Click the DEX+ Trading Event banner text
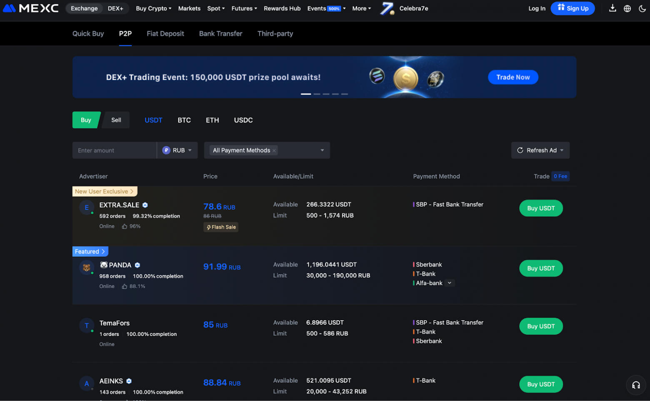Image resolution: width=650 pixels, height=401 pixels. click(x=213, y=77)
